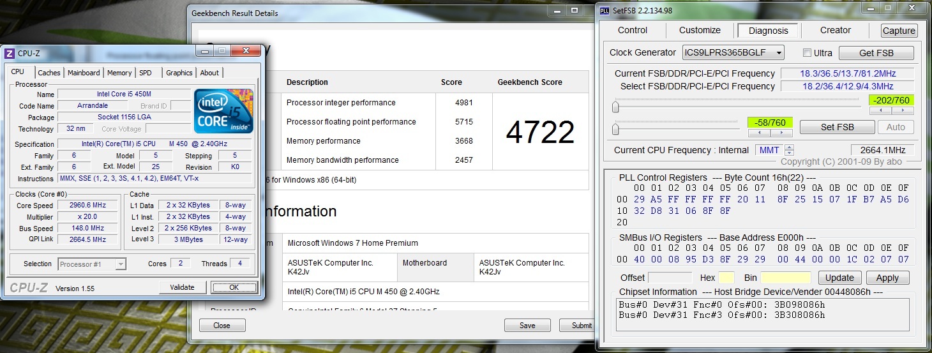
Task: Click the QPI Link value 2664.5 MHz
Action: (x=88, y=240)
